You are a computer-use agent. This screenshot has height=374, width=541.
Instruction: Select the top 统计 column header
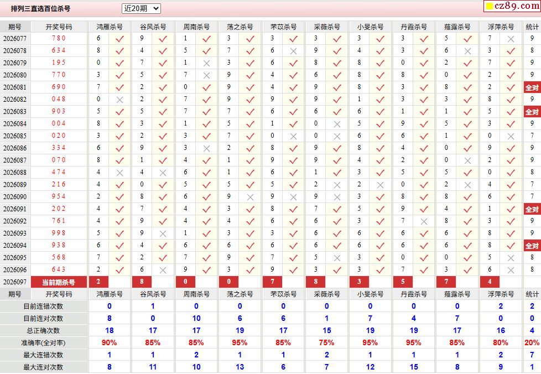532,27
